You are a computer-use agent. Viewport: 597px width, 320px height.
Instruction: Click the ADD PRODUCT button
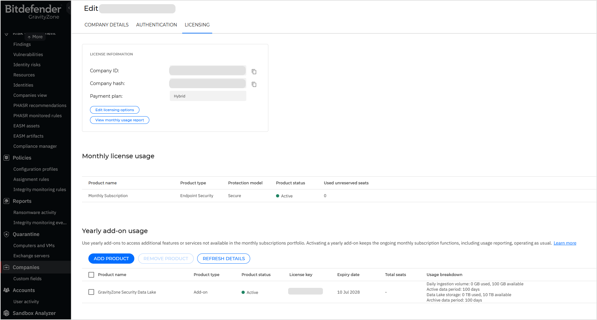tap(111, 258)
